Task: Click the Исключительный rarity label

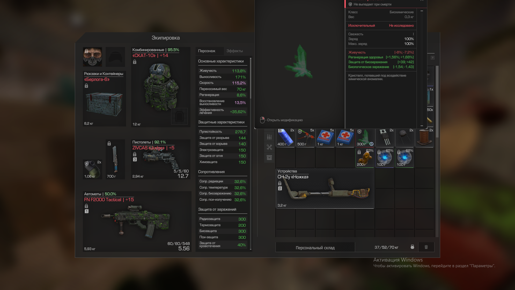Action: (361, 26)
